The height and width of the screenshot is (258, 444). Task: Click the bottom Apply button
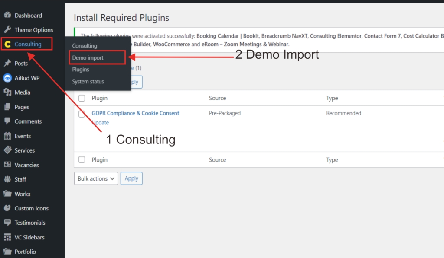click(x=131, y=178)
